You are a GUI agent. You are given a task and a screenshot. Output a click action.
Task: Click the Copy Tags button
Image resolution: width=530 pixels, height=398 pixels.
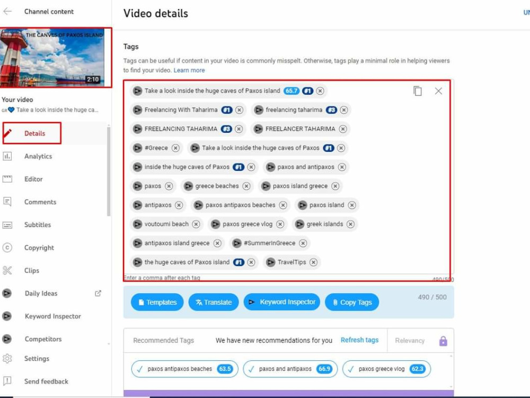point(352,302)
